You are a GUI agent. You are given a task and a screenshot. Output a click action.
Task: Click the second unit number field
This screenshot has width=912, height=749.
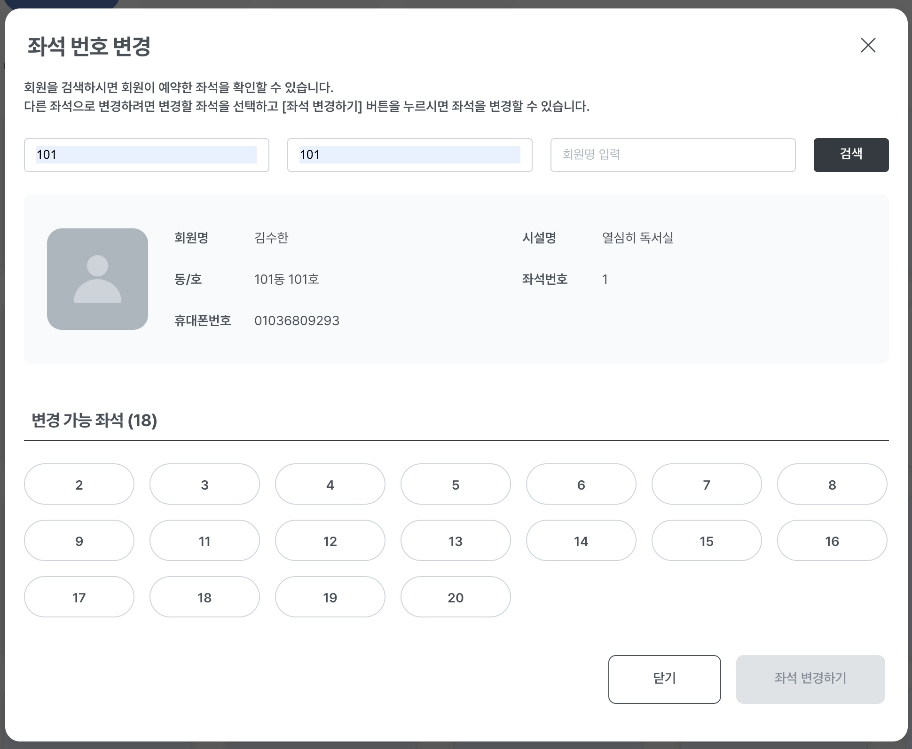point(409,155)
